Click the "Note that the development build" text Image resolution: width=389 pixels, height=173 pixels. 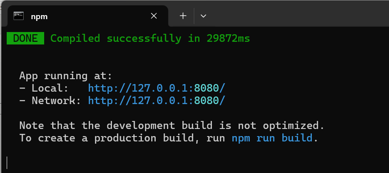point(116,126)
